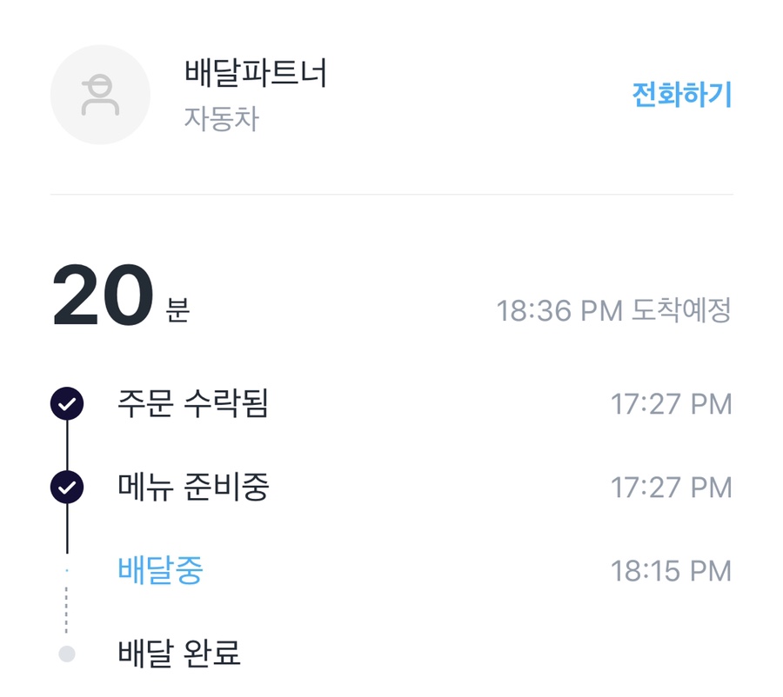Click the 주문 수락됨 checkmark icon
The width and height of the screenshot is (783, 697).
[x=67, y=404]
